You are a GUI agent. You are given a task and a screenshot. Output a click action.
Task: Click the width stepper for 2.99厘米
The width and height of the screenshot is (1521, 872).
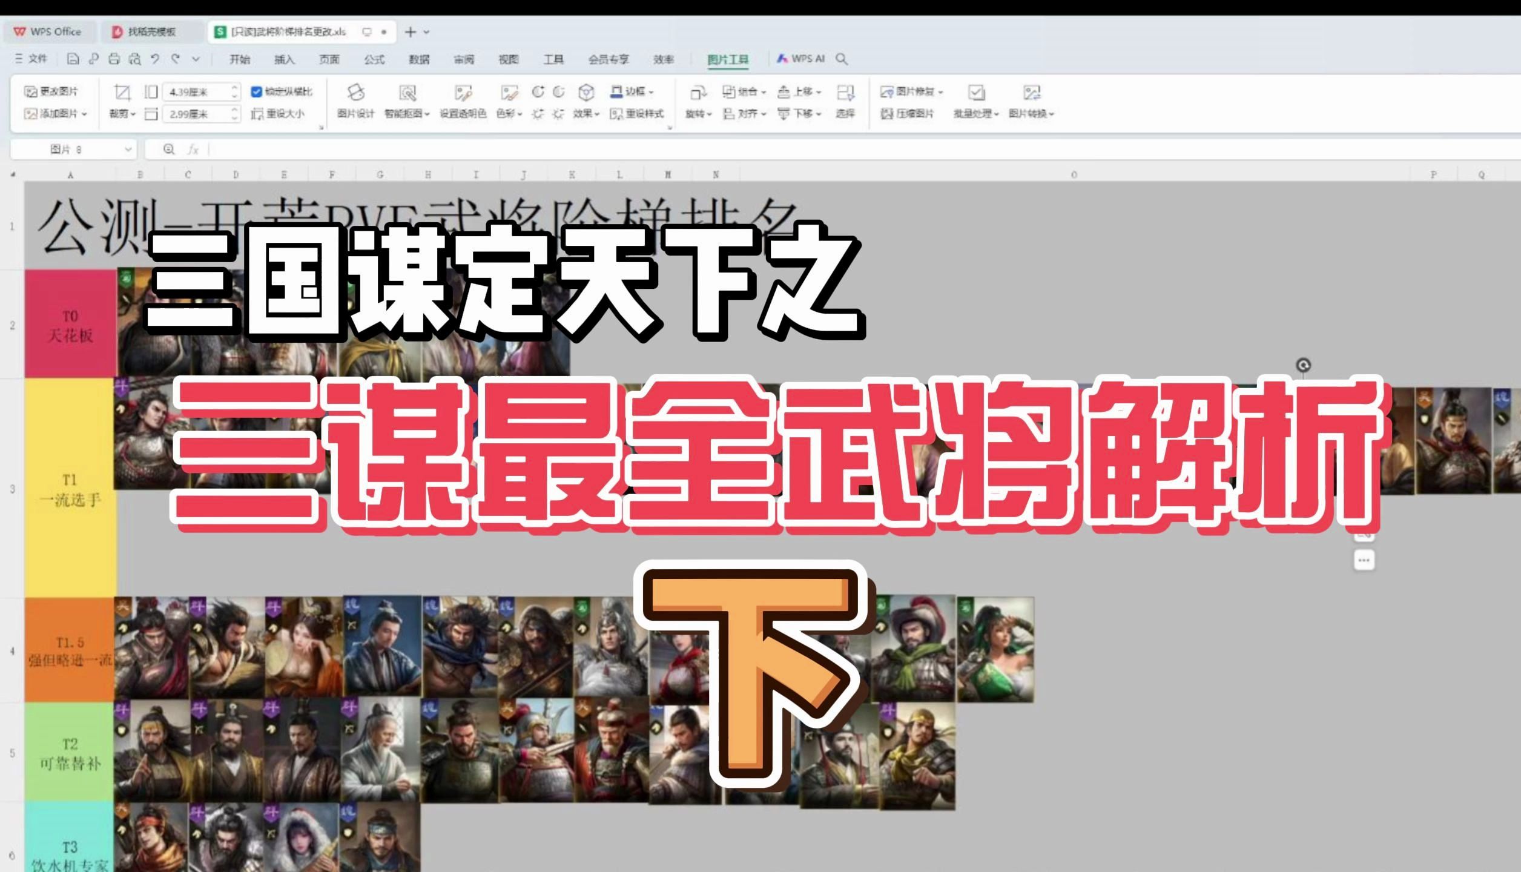point(235,113)
